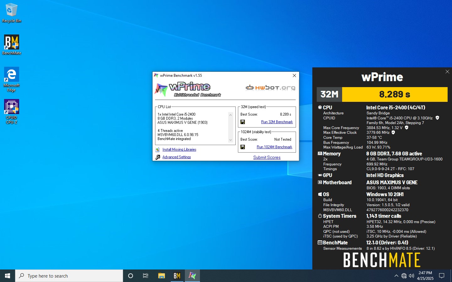Click the 8.289 s score in the yellow bar
The image size is (452, 282).
tap(395, 94)
